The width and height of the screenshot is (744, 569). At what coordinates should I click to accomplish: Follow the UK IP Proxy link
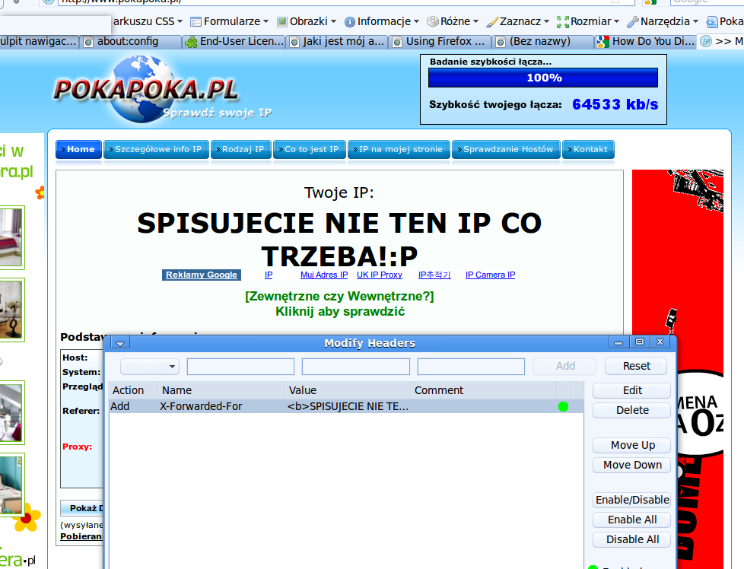380,275
